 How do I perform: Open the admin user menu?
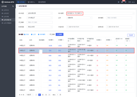tap(132, 2)
